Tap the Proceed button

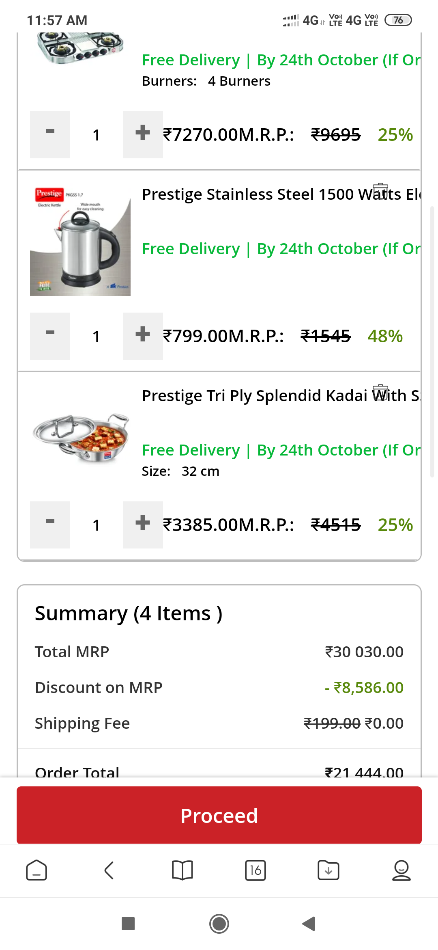pos(219,815)
